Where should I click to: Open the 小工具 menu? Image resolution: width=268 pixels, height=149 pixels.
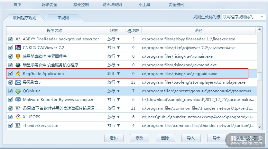click(x=144, y=4)
